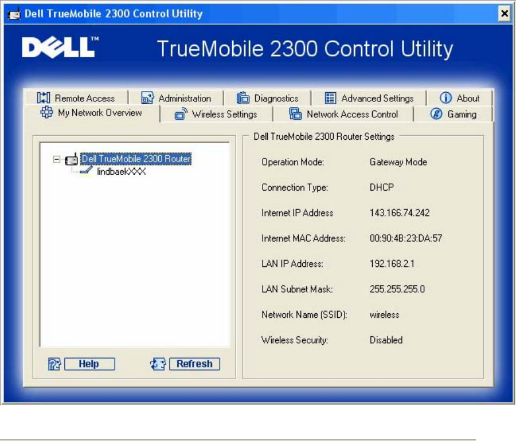Click the MAC address 00:90:4B:23:DA:57
The height and width of the screenshot is (441, 516).
click(406, 238)
